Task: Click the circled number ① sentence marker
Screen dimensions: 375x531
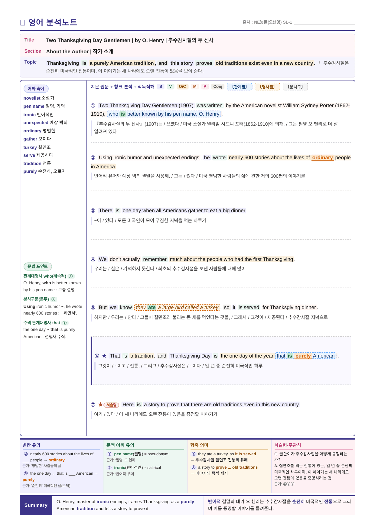Action: coord(93,105)
